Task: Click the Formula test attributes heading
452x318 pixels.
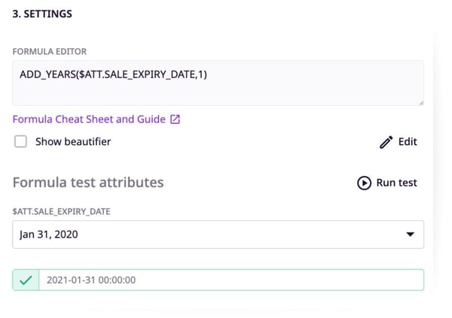Action: 88,183
